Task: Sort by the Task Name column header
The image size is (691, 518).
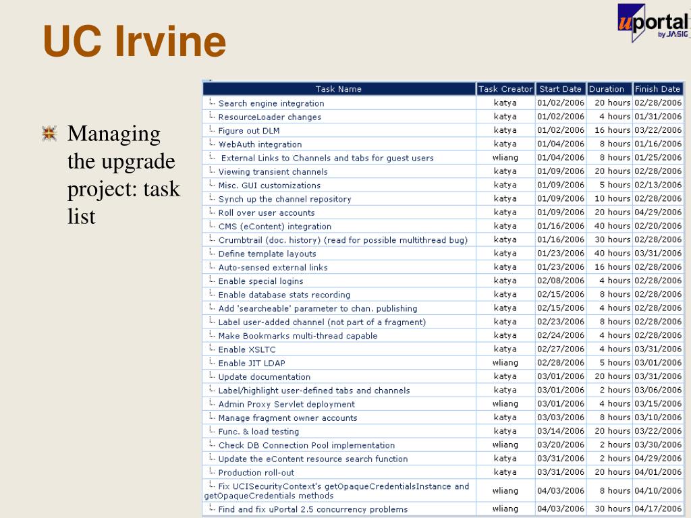Action: coord(339,89)
